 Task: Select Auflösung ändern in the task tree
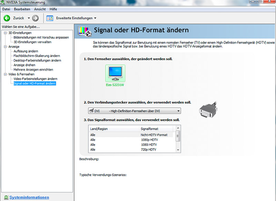26,51
